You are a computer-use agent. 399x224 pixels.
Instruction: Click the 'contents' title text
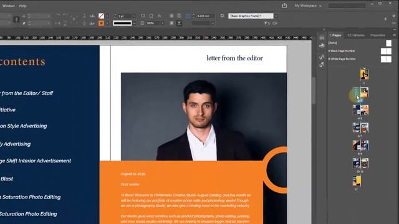click(22, 62)
